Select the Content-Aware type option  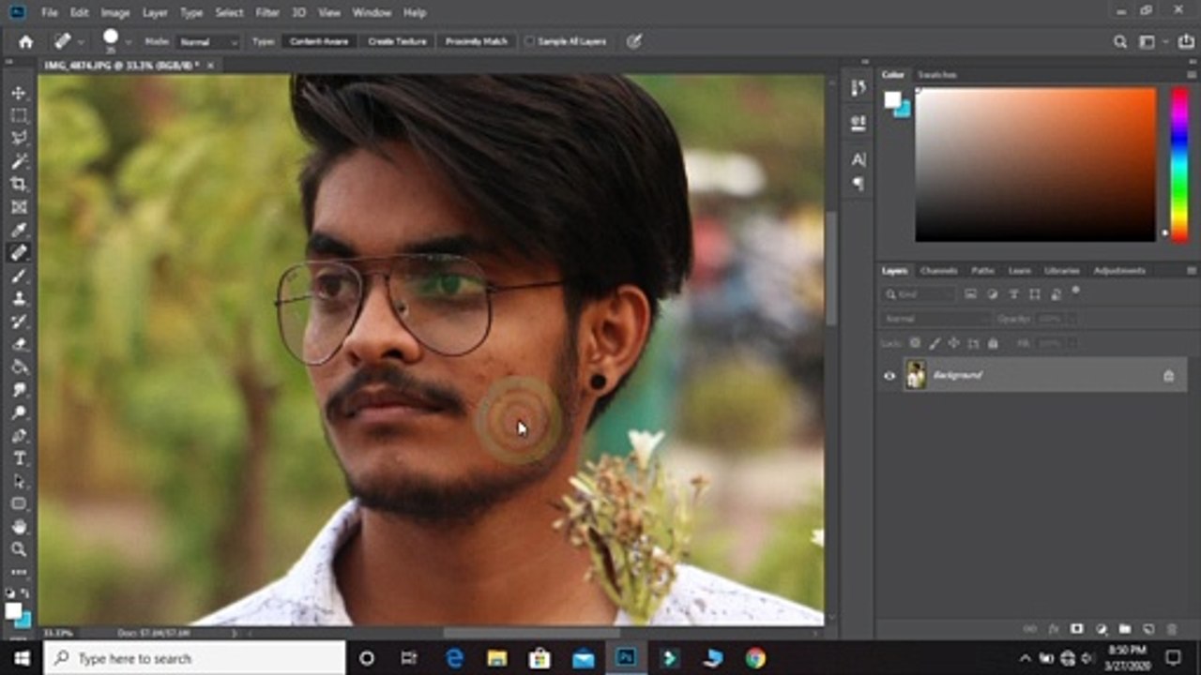click(319, 41)
